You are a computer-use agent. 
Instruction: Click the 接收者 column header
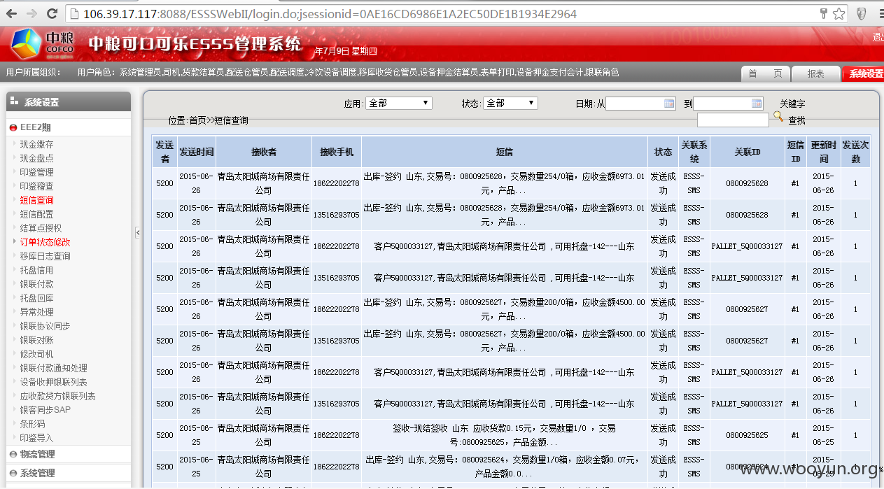point(263,152)
